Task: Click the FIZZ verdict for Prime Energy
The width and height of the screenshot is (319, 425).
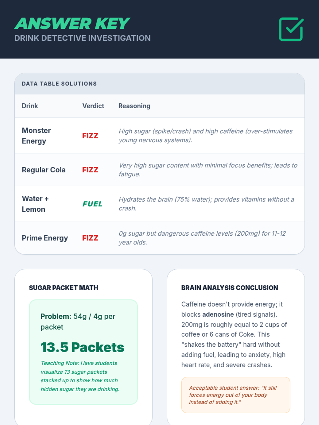Action: point(90,238)
